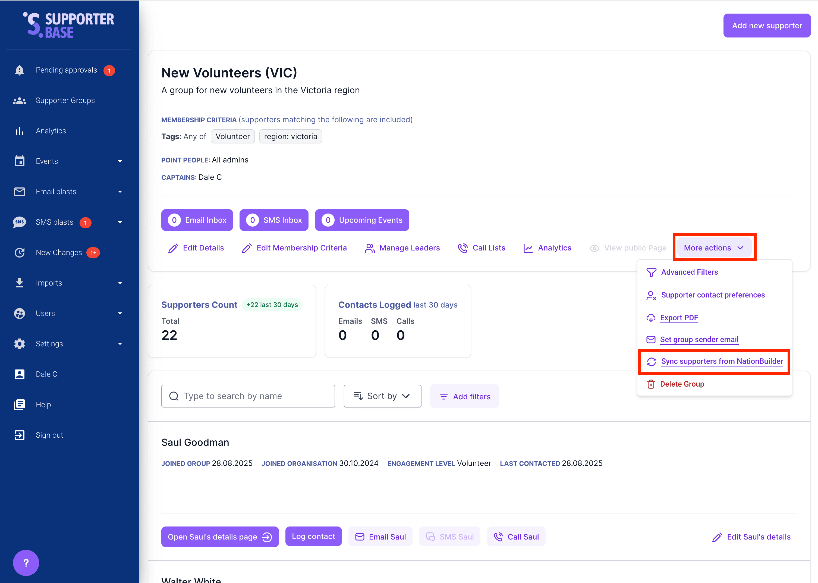The width and height of the screenshot is (818, 583).
Task: Open Supporter Groups people icon
Action: (19, 101)
